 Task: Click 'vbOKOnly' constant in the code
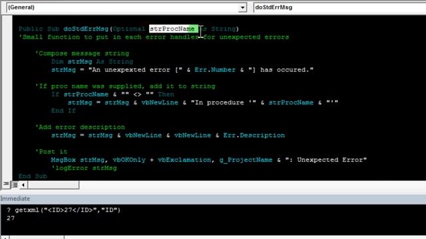[129, 160]
